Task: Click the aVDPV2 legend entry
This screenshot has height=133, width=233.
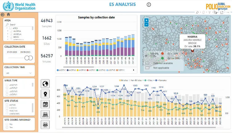Action: [x=71, y=70]
